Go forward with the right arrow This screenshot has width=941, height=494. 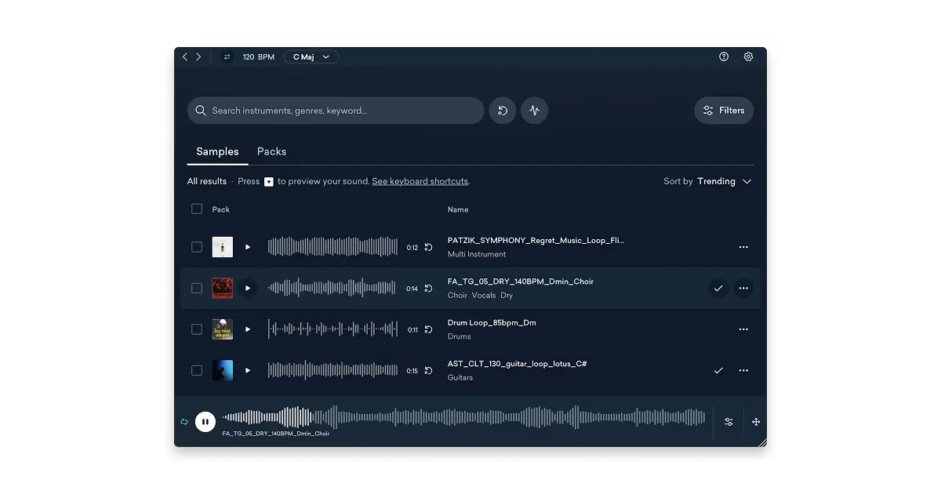(x=198, y=57)
